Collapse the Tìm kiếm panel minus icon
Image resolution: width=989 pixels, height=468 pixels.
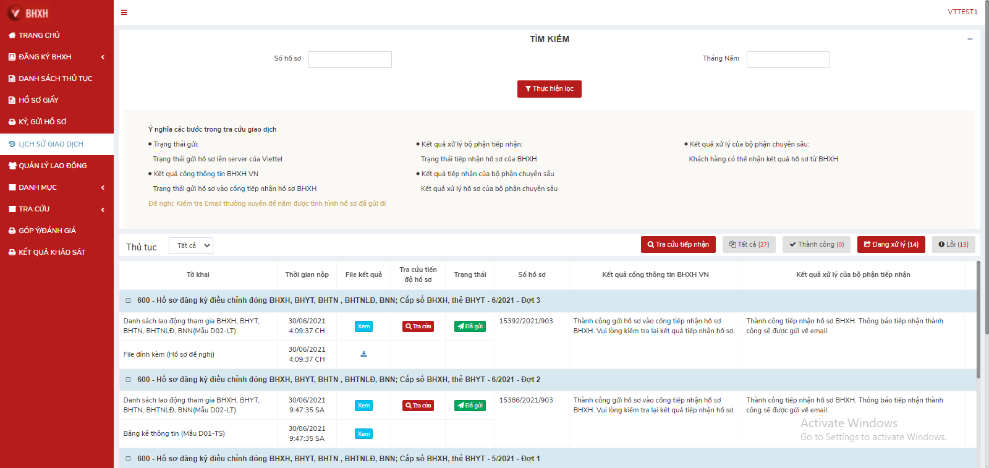(x=970, y=39)
